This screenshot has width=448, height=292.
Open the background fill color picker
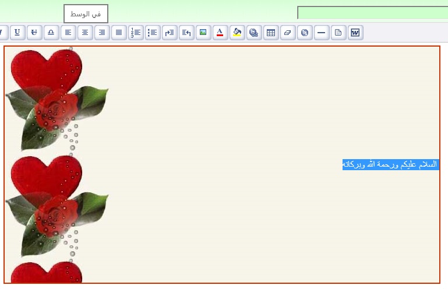(237, 33)
